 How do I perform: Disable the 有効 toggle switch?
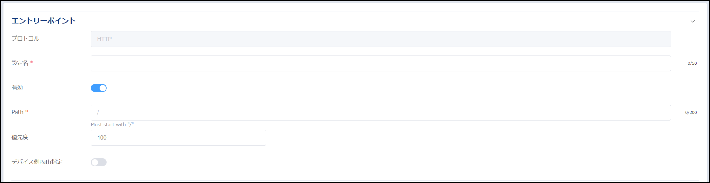pos(99,88)
